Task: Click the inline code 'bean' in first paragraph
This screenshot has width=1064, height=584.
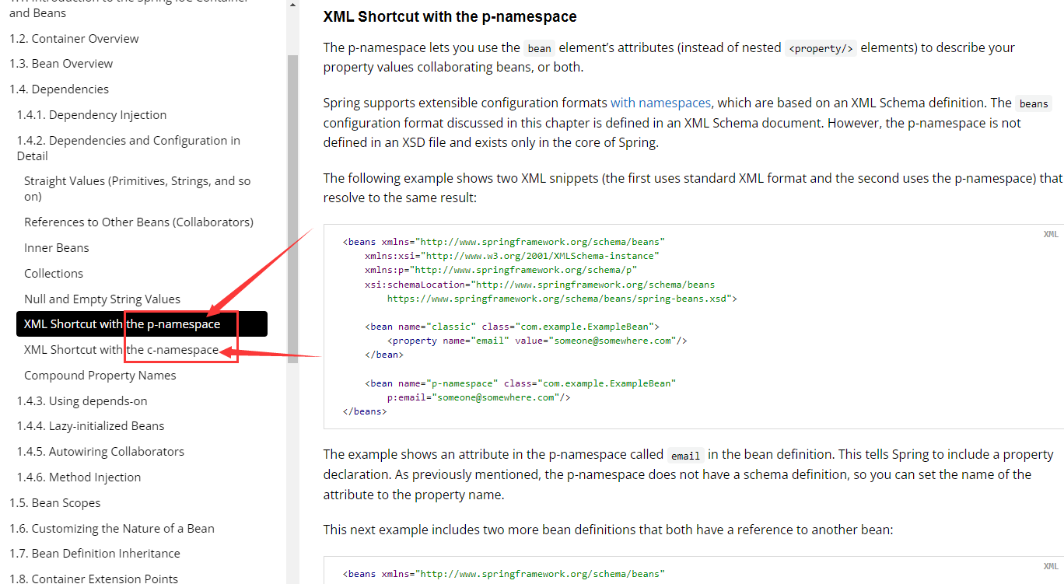Action: 539,48
